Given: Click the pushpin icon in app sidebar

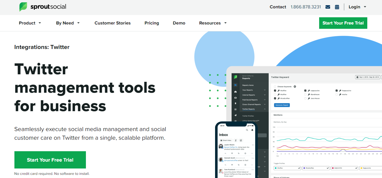Looking at the screenshot, I should [236, 103].
